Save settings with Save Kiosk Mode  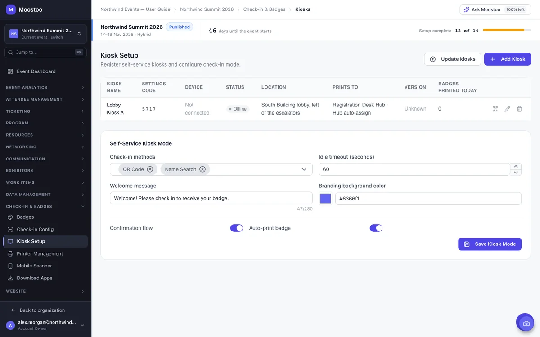click(x=490, y=244)
